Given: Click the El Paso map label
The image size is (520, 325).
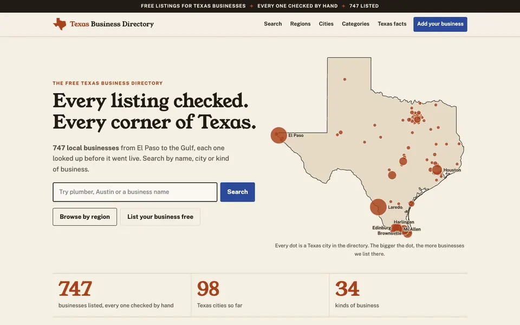Looking at the screenshot, I should point(296,135).
